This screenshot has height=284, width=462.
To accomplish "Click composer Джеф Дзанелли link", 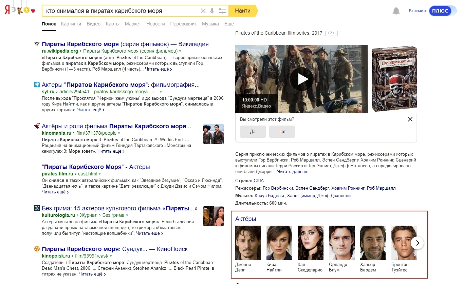I will [334, 196].
